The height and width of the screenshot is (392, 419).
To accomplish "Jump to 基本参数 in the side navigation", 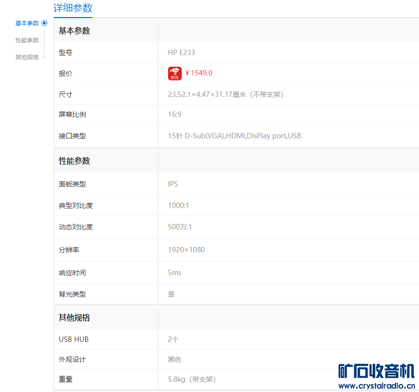I will coord(27,23).
